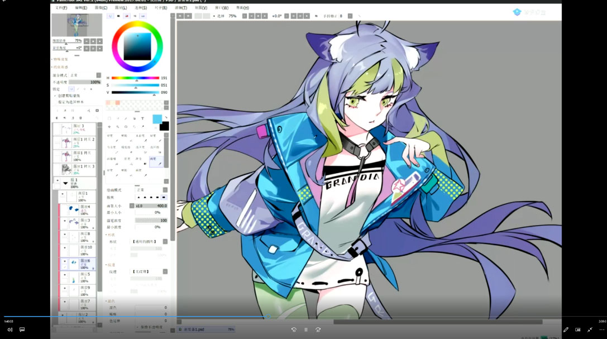Click the brush size x1.0 multiplier button
Viewport: 607px width, 339px height.
139,206
